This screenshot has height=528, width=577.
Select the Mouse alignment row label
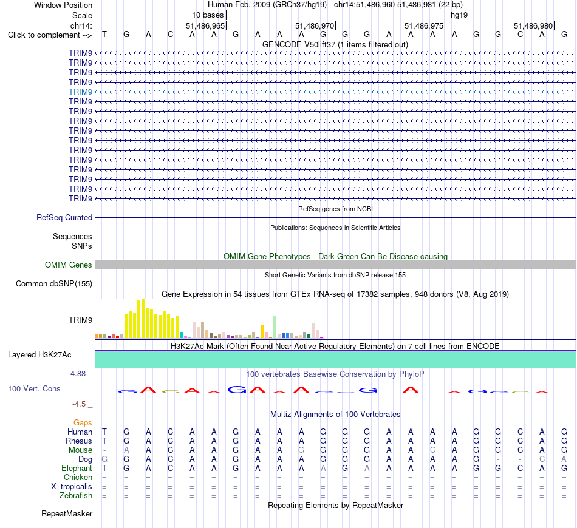pyautogui.click(x=80, y=450)
